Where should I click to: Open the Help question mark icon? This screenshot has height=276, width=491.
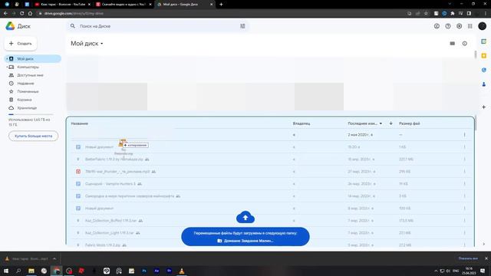tap(448, 26)
